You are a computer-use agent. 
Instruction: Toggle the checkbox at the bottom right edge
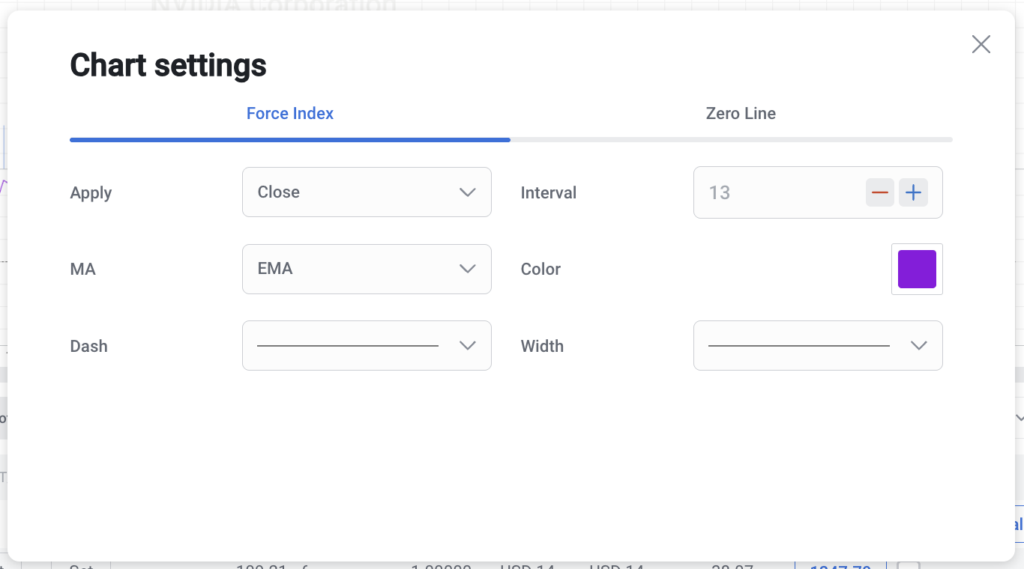(909, 565)
